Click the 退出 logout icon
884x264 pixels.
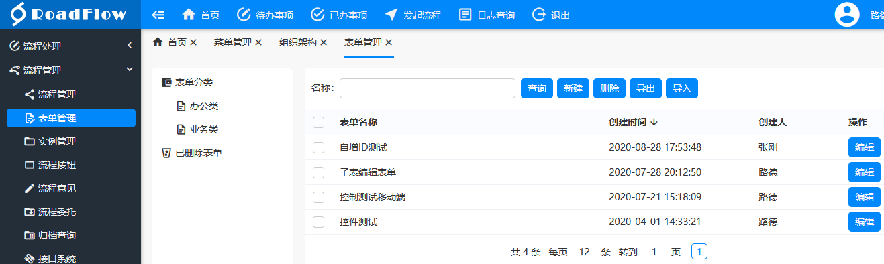point(539,15)
